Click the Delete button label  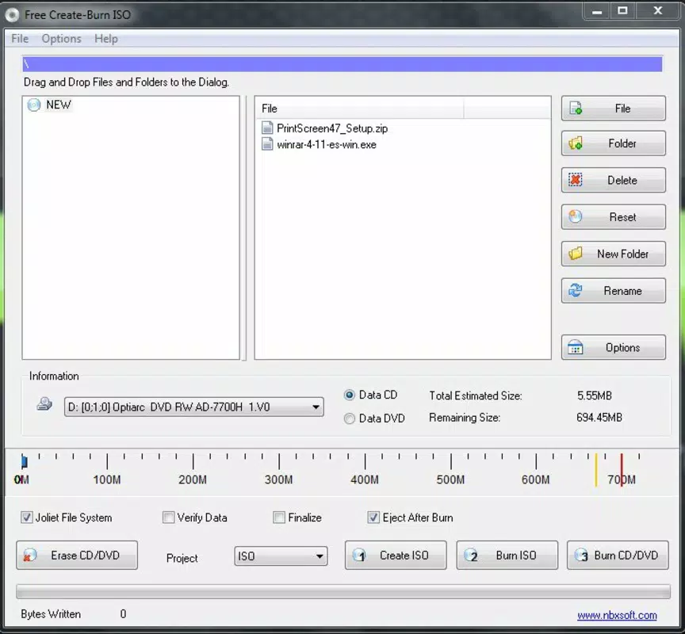click(x=622, y=180)
